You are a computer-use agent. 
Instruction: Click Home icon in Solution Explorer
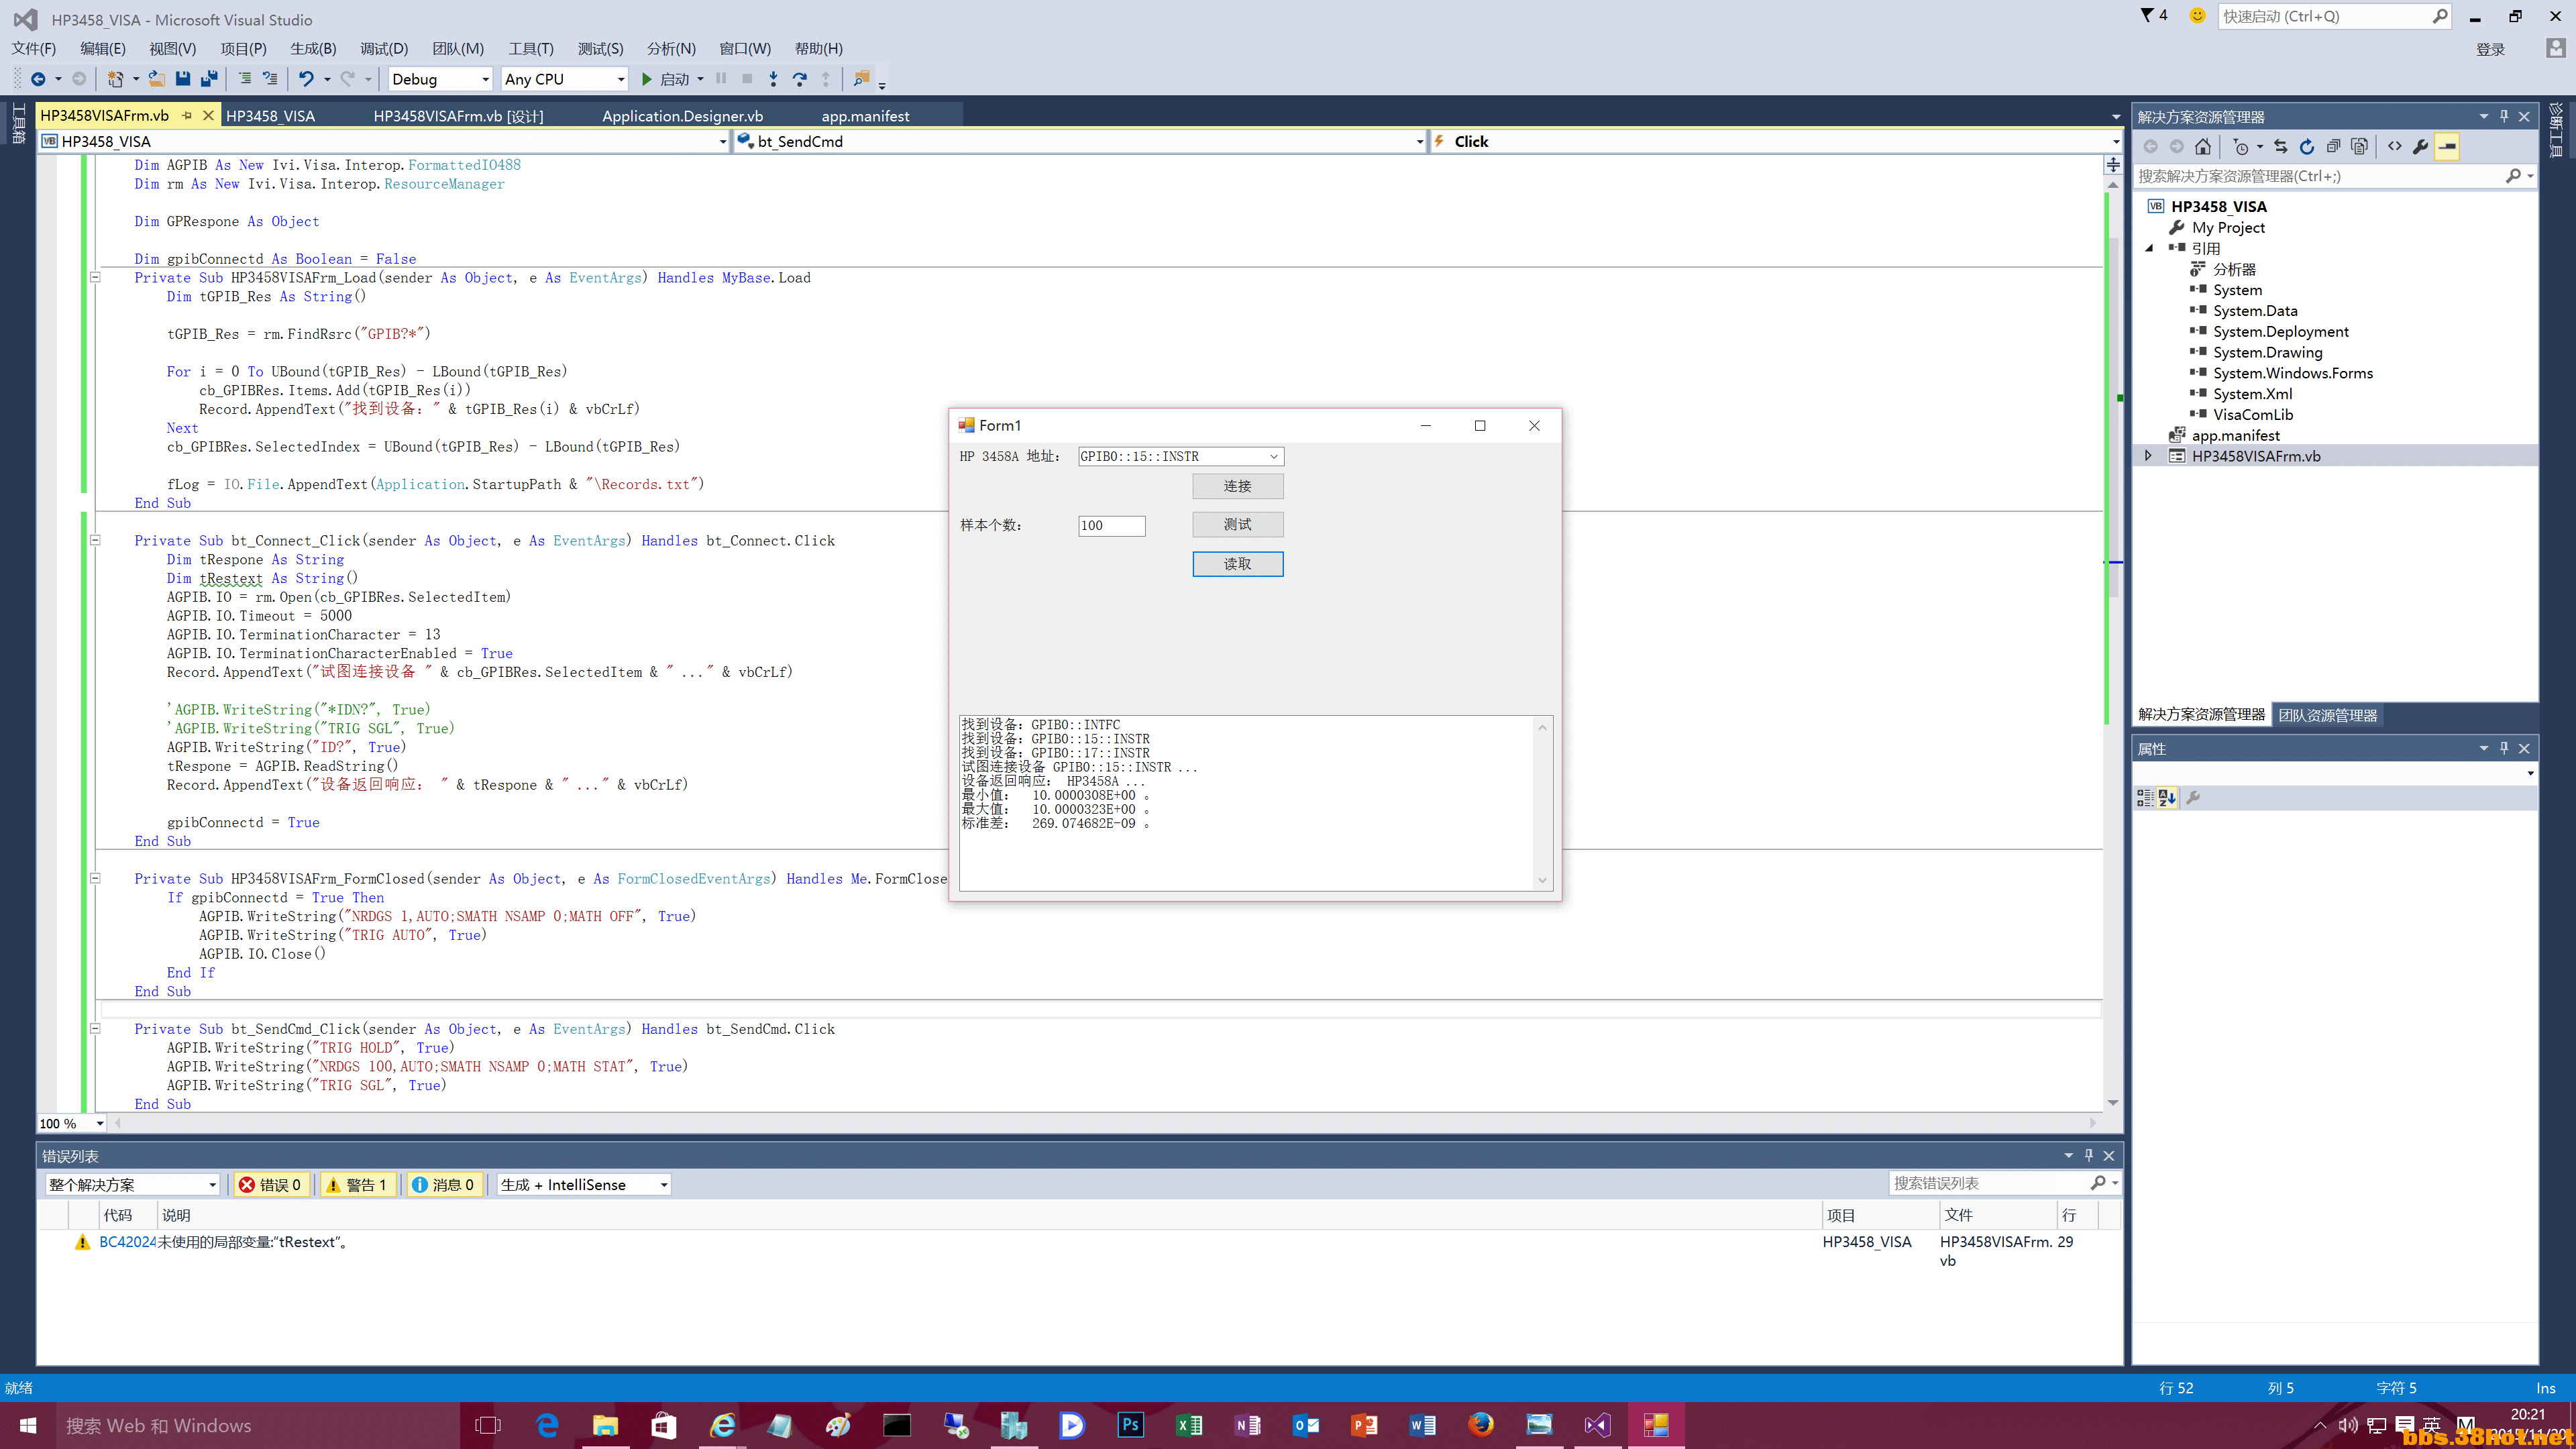(2203, 147)
